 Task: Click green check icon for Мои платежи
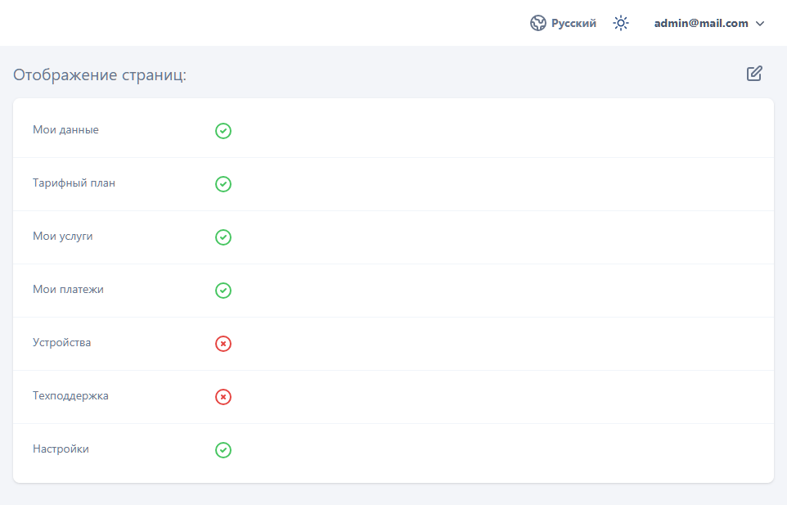click(x=223, y=291)
